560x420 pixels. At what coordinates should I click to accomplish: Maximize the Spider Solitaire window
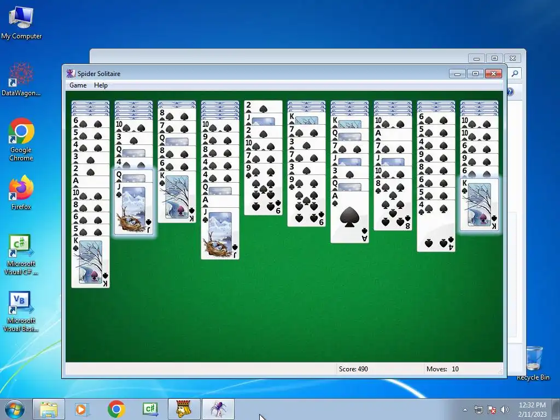point(475,74)
